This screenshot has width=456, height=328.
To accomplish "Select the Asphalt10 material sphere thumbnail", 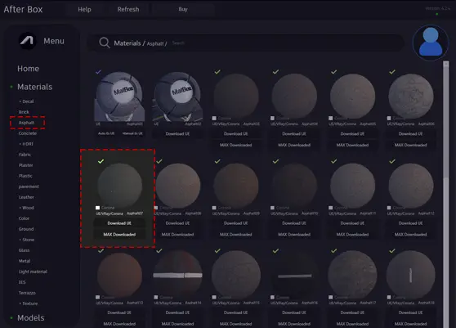I will pyautogui.click(x=294, y=186).
